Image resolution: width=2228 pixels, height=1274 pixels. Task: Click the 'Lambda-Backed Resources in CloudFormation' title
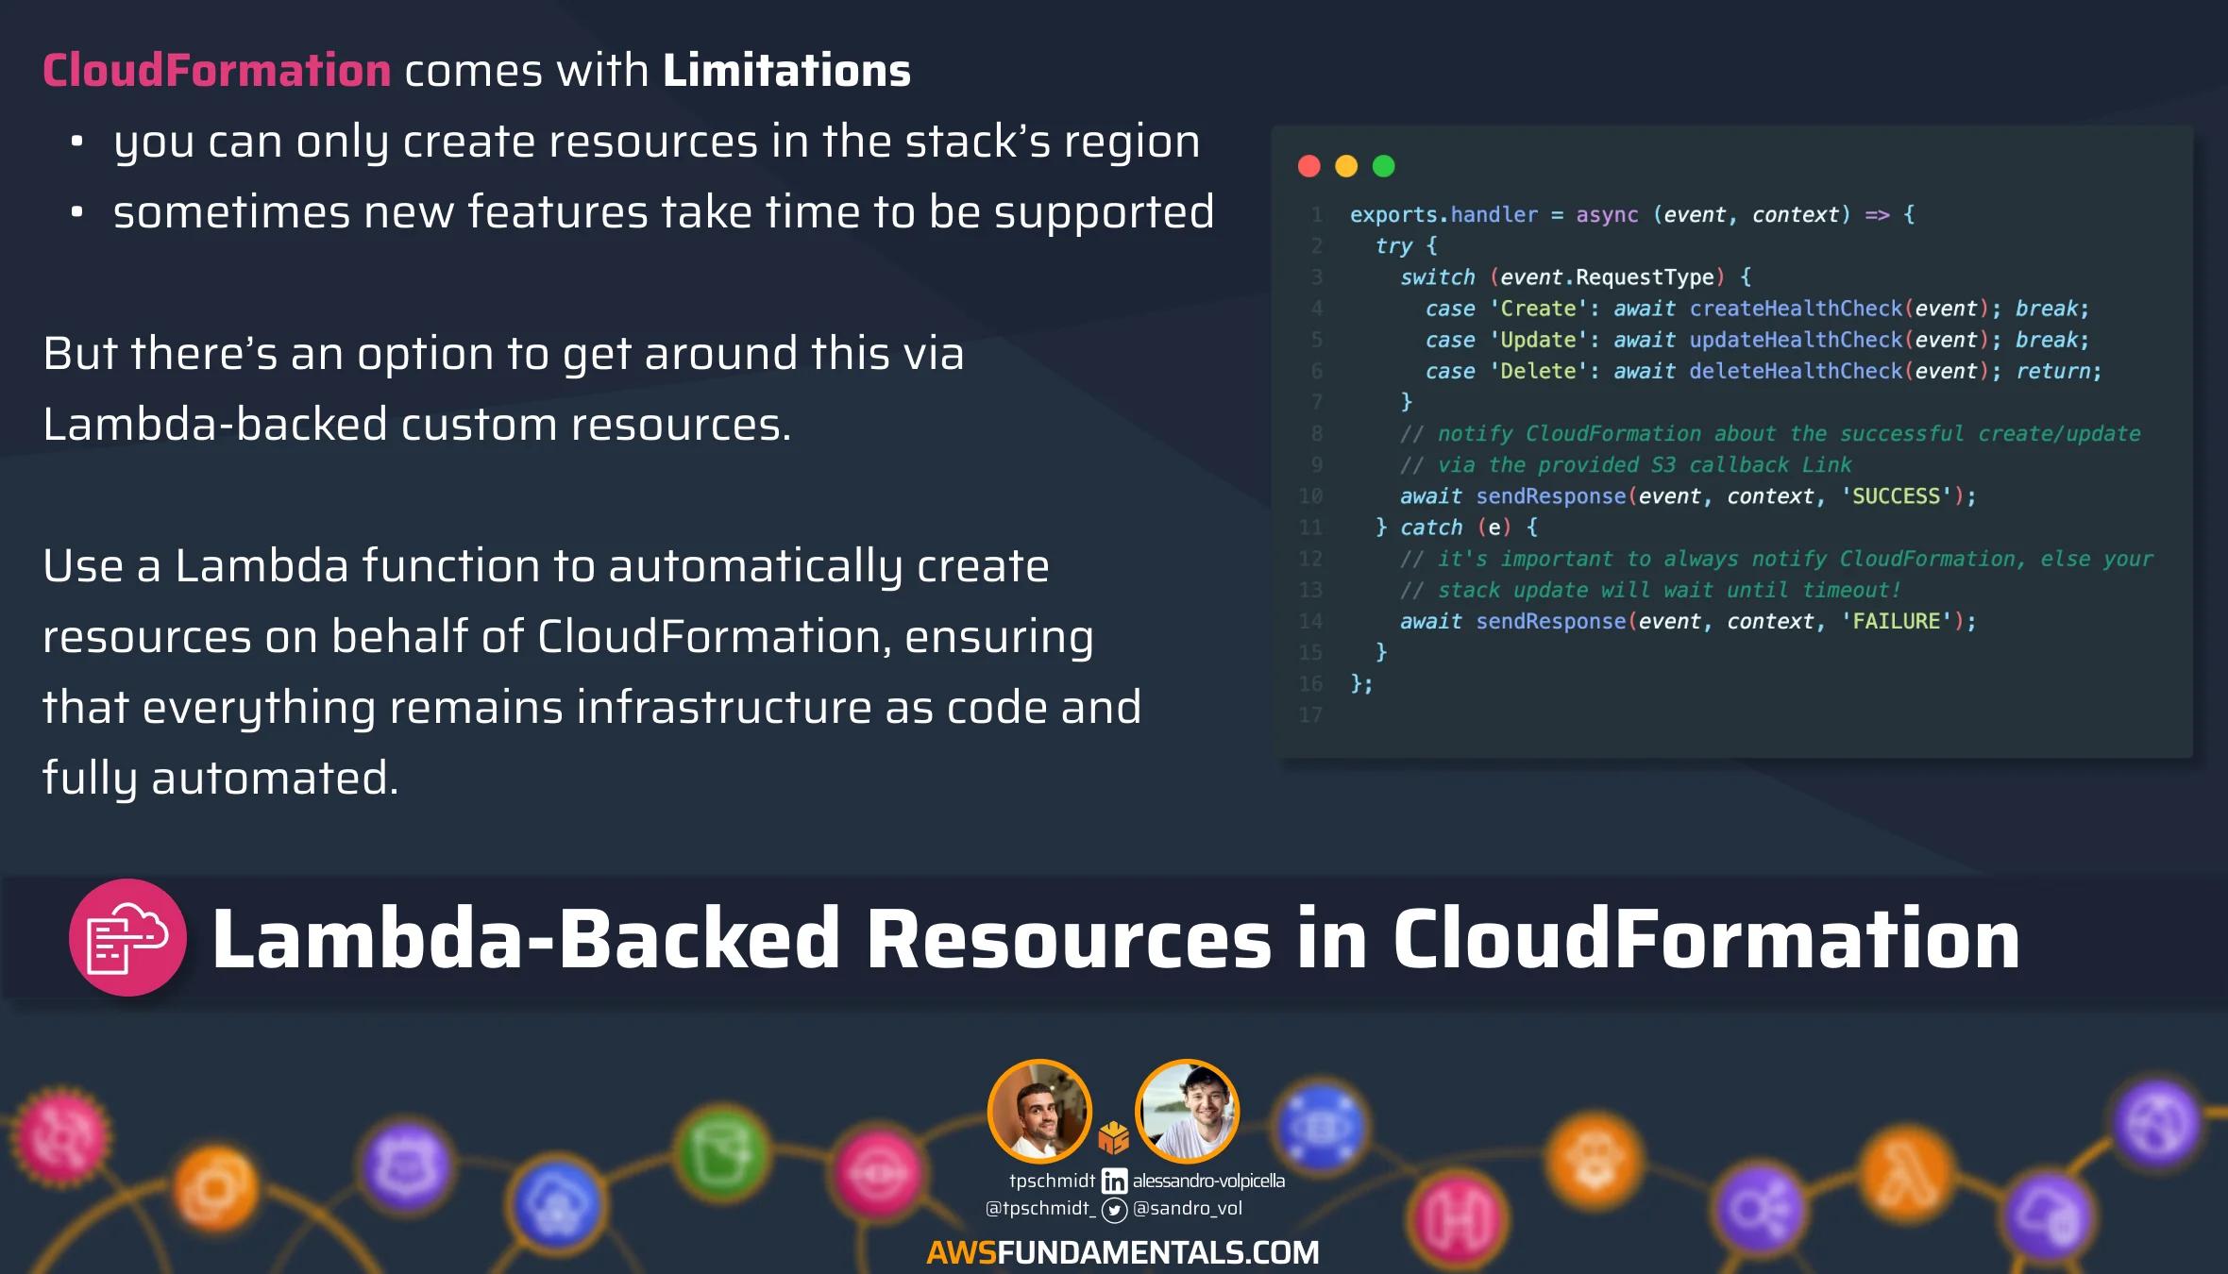pos(1114,938)
